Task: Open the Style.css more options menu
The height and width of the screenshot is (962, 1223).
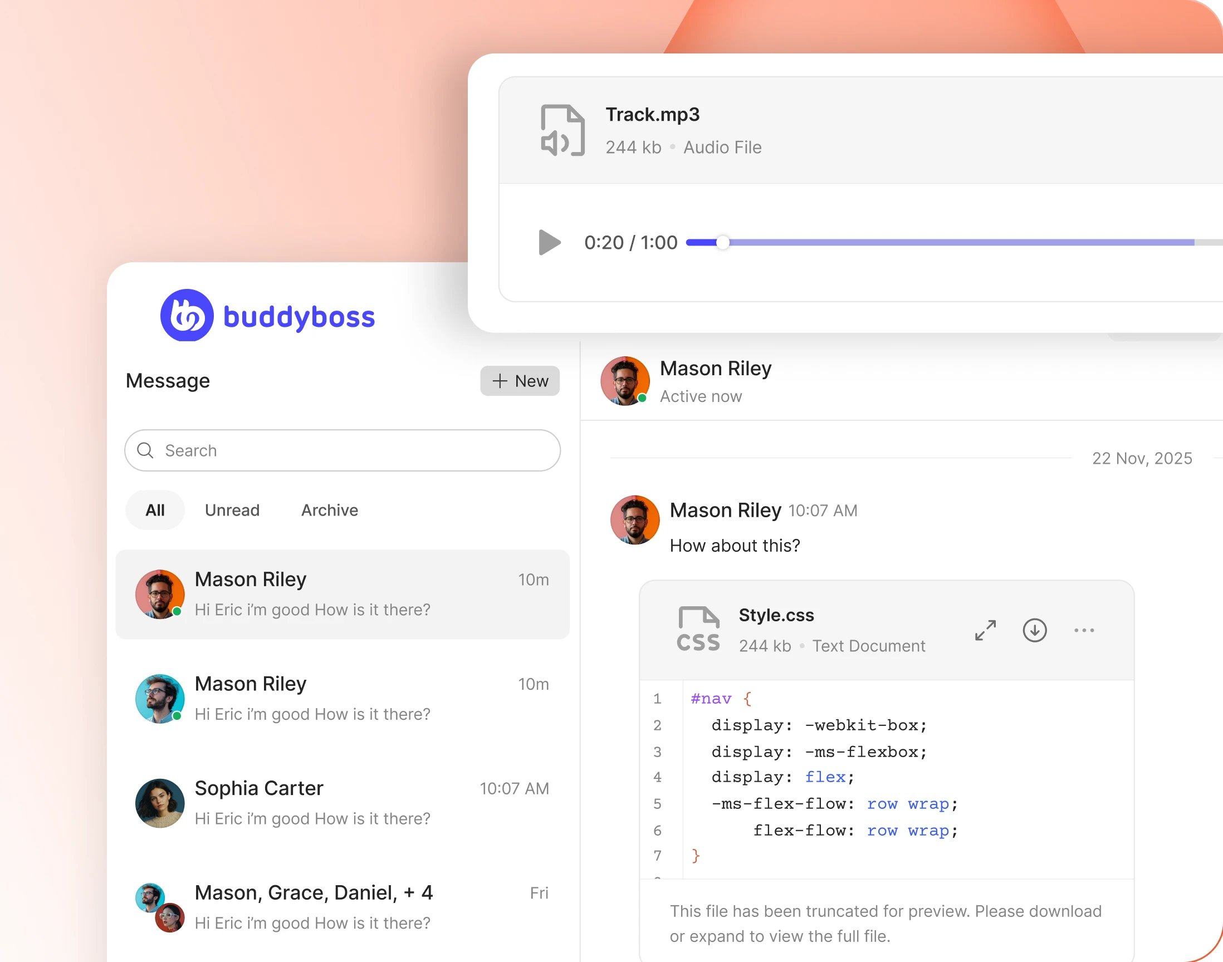Action: (x=1084, y=630)
